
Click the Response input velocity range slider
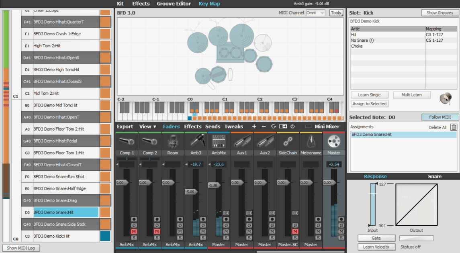(373, 204)
